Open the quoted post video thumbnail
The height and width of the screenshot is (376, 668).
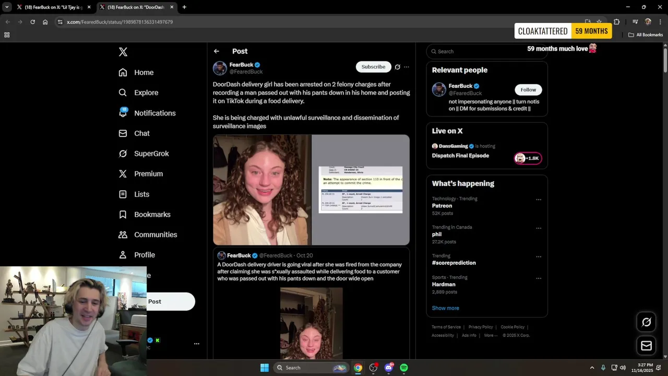coord(312,323)
